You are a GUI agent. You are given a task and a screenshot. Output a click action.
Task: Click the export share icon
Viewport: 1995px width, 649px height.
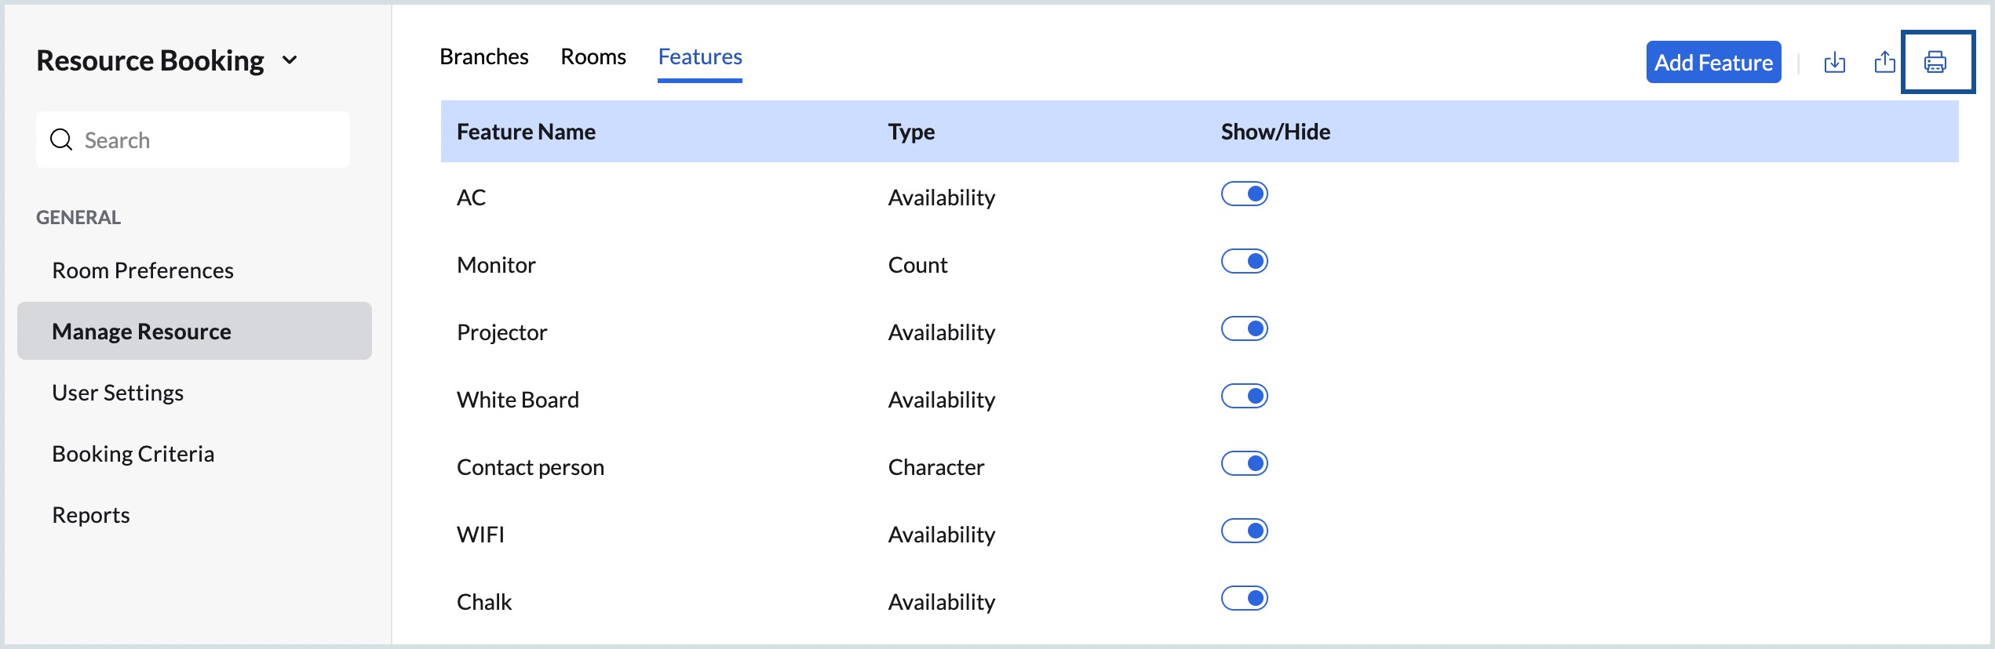1884,62
